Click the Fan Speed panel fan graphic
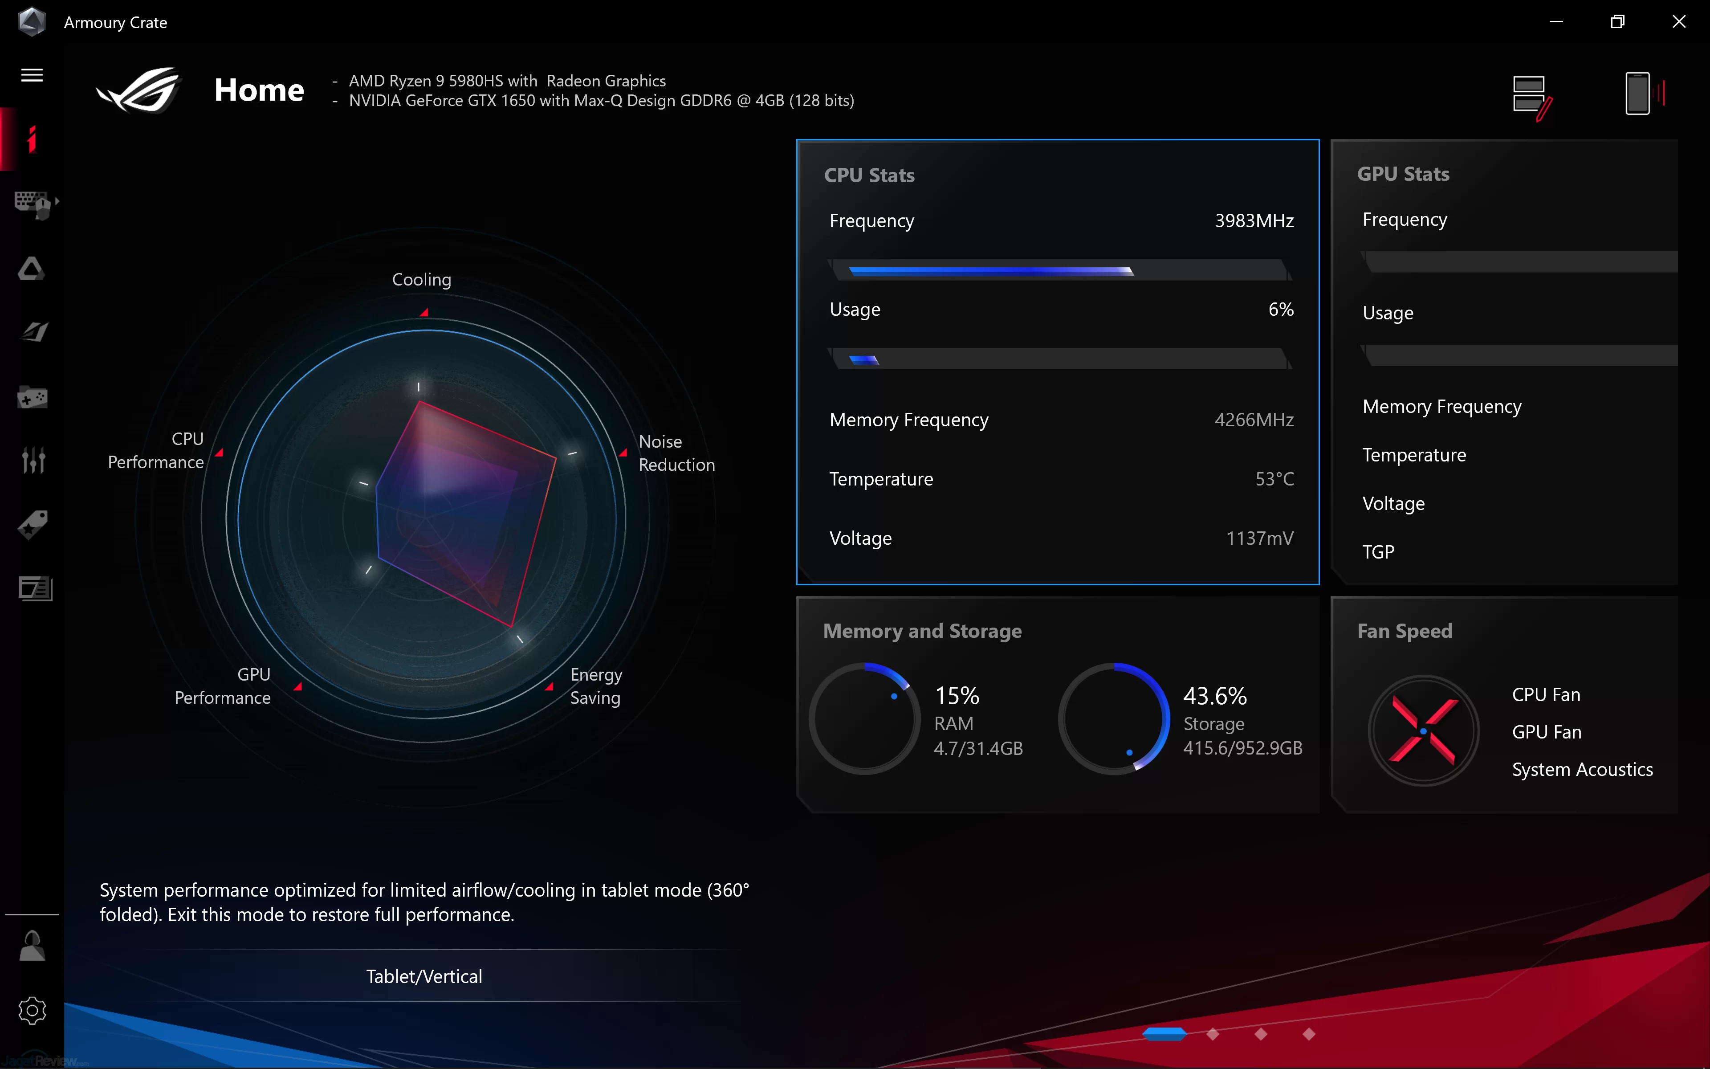The width and height of the screenshot is (1710, 1069). coord(1423,731)
